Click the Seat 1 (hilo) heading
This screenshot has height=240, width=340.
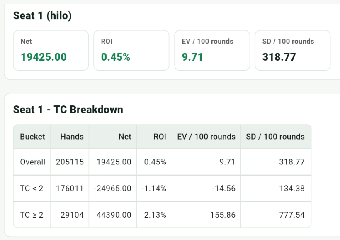tap(42, 16)
